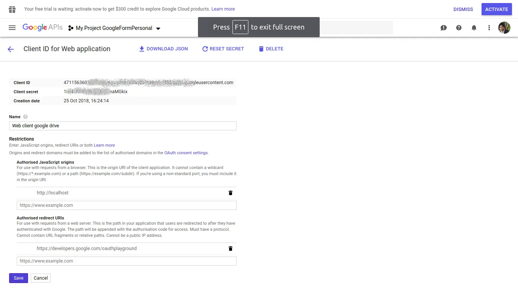Reset the client secret
Screen dimensions: 518x291
point(223,49)
